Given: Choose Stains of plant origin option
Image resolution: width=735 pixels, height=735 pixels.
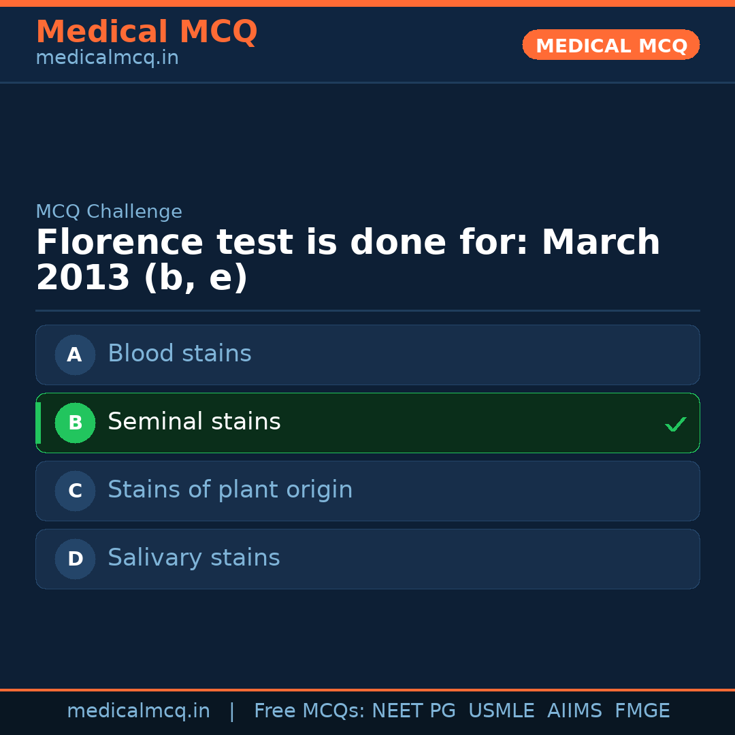Looking at the screenshot, I should pyautogui.click(x=230, y=490).
